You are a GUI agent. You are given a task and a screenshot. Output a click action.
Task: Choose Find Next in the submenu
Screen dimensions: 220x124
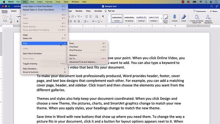click(x=88, y=47)
